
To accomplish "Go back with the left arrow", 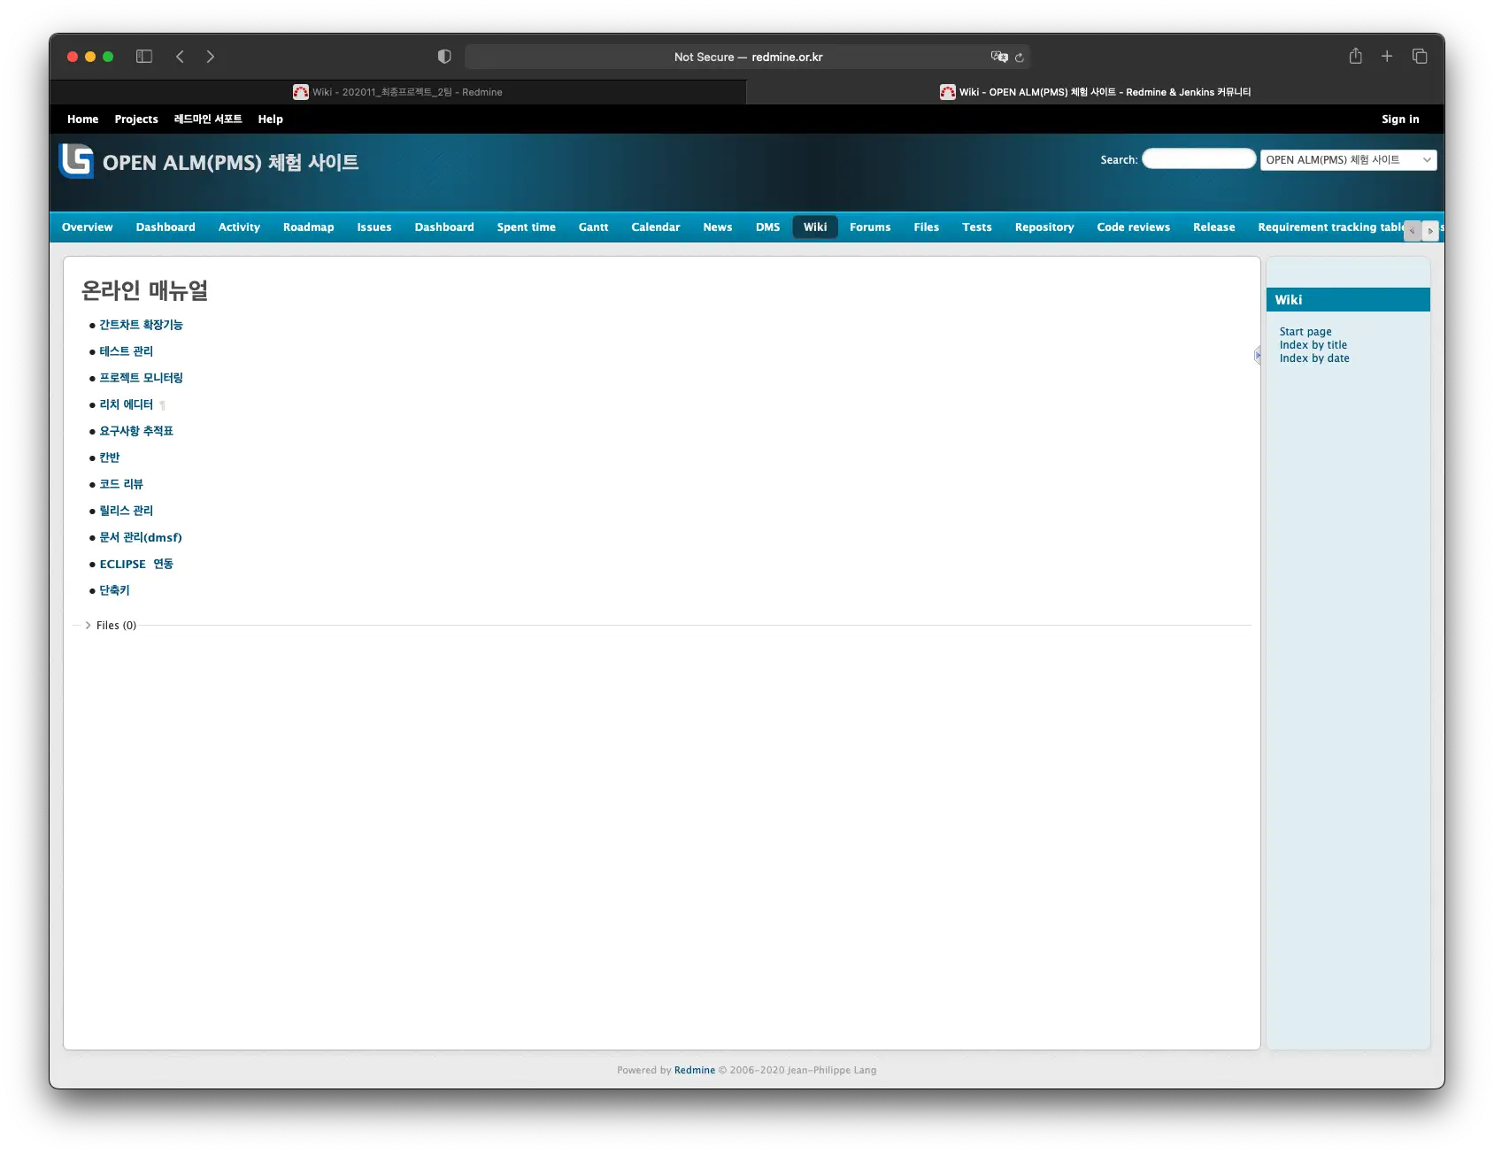I will [180, 57].
